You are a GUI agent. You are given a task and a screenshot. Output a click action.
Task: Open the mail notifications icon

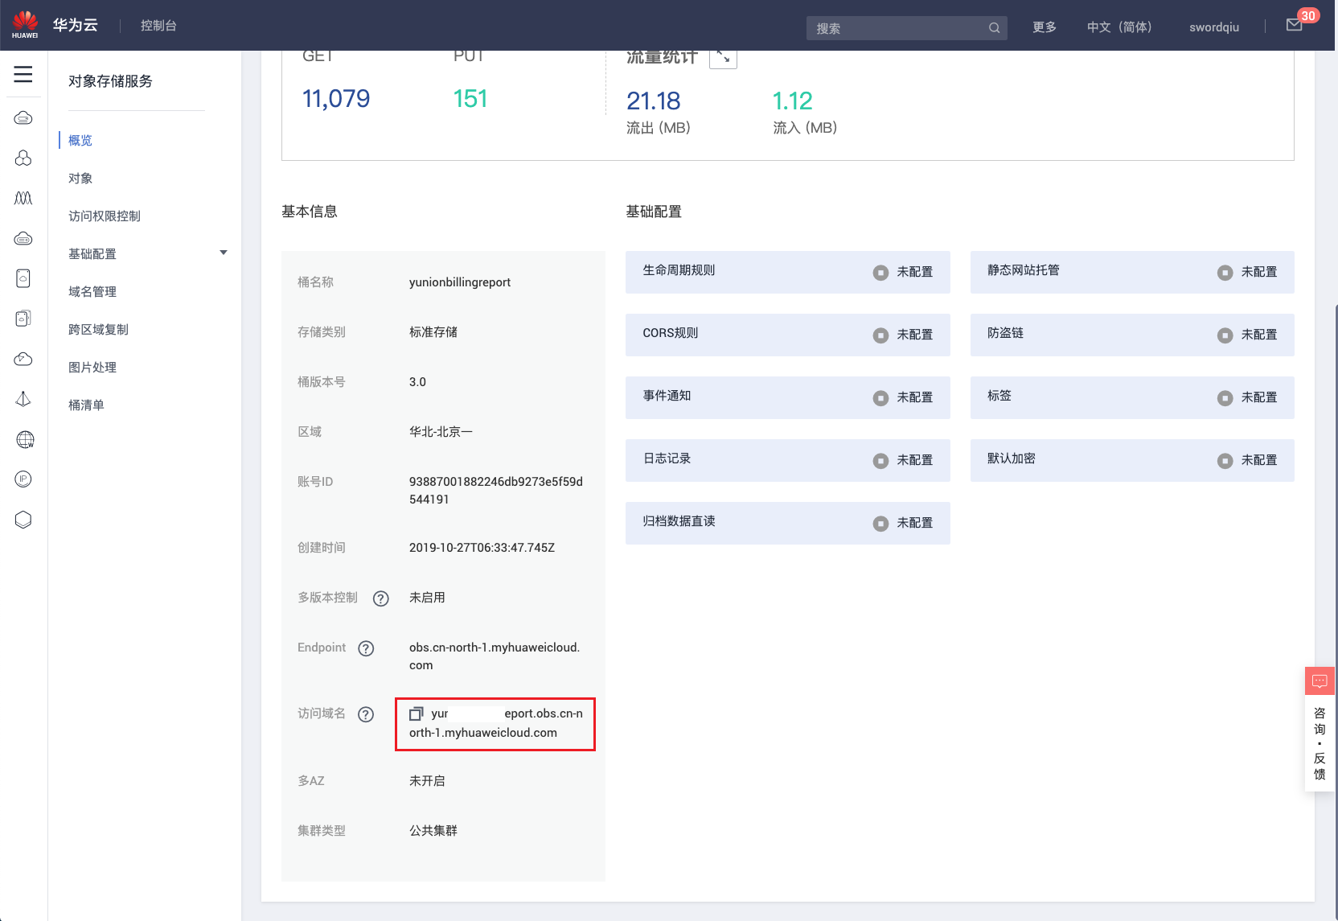(x=1294, y=25)
